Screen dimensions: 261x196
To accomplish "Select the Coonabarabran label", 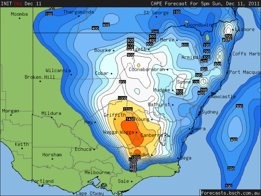I will click(147, 69).
